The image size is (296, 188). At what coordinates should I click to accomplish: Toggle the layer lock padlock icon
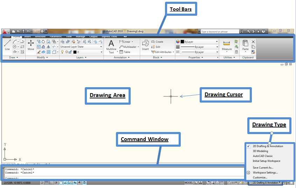point(70,52)
